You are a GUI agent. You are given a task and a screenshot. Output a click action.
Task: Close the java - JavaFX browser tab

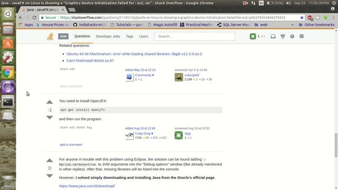click(63, 9)
